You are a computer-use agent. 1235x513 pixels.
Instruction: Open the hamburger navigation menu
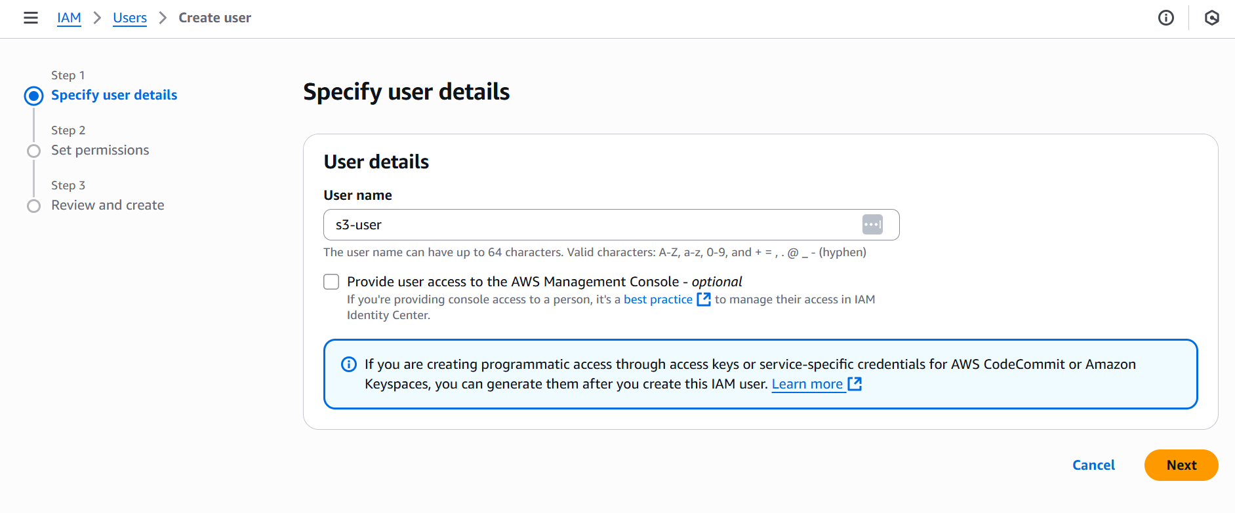(x=31, y=18)
